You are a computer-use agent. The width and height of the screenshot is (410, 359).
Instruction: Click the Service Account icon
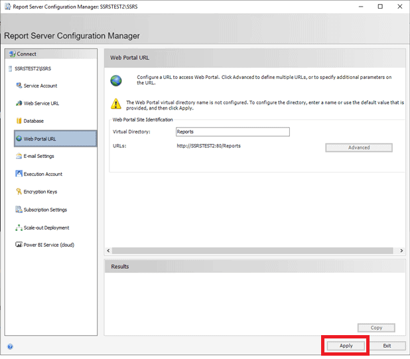click(19, 86)
